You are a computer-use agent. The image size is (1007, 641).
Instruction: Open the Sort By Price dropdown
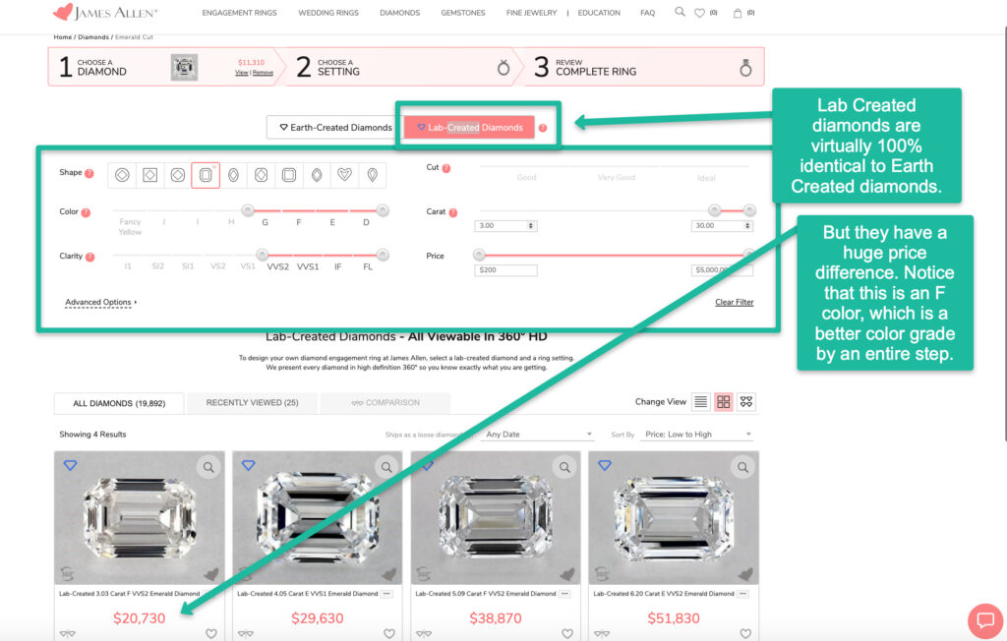pos(699,434)
